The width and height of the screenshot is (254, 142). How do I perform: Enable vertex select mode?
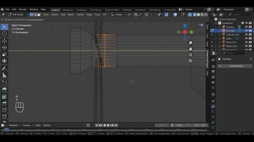click(x=31, y=15)
